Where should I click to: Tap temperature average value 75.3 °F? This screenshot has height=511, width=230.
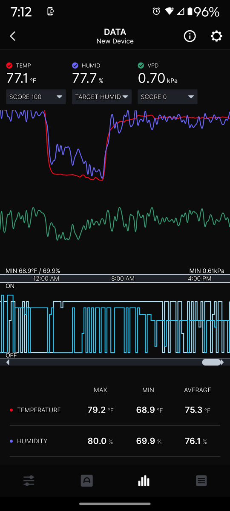(198, 410)
